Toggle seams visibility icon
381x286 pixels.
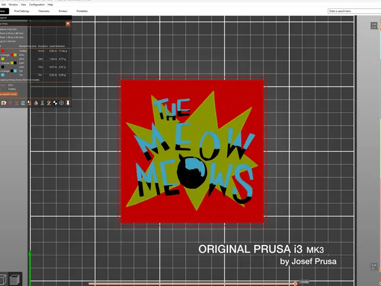[x=23, y=103]
